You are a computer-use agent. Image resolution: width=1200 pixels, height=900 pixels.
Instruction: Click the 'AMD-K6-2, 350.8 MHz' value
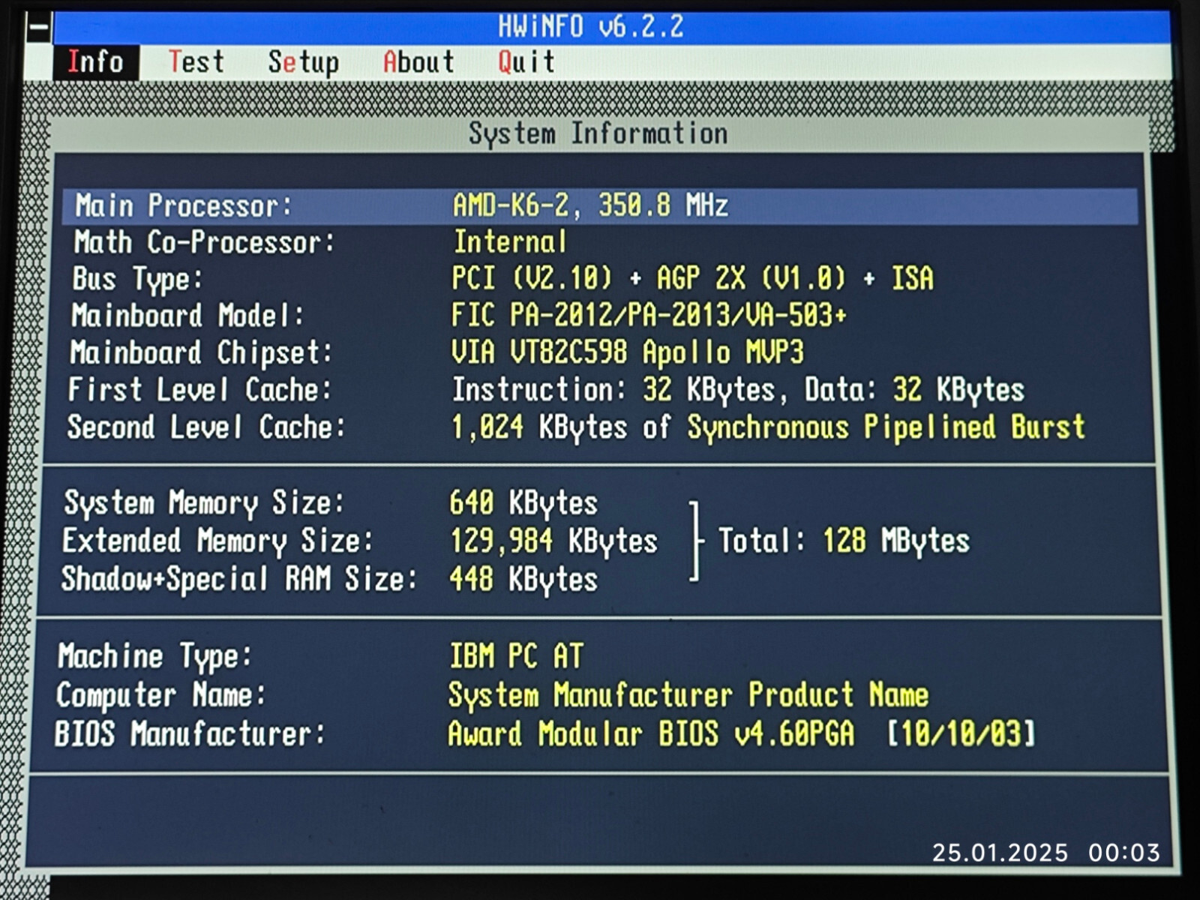[590, 205]
